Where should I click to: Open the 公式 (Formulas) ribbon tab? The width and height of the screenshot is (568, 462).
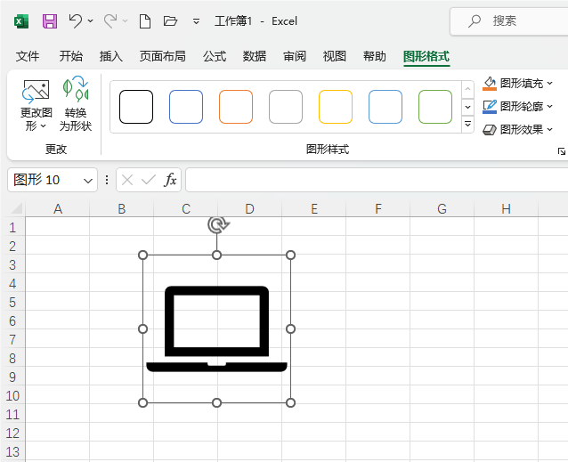pos(215,56)
